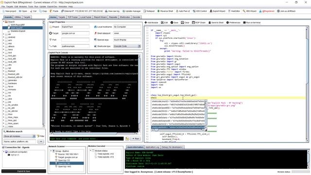
Task: Toggle the Special args checkbox
Action: [x=95, y=40]
